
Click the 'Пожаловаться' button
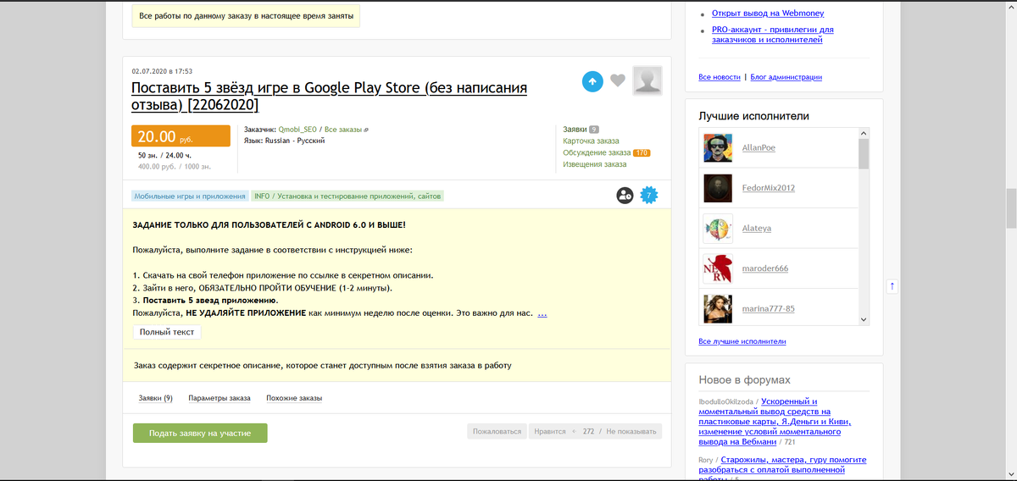(x=497, y=432)
